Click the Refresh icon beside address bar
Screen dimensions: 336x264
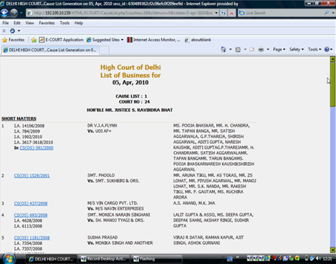224,13
